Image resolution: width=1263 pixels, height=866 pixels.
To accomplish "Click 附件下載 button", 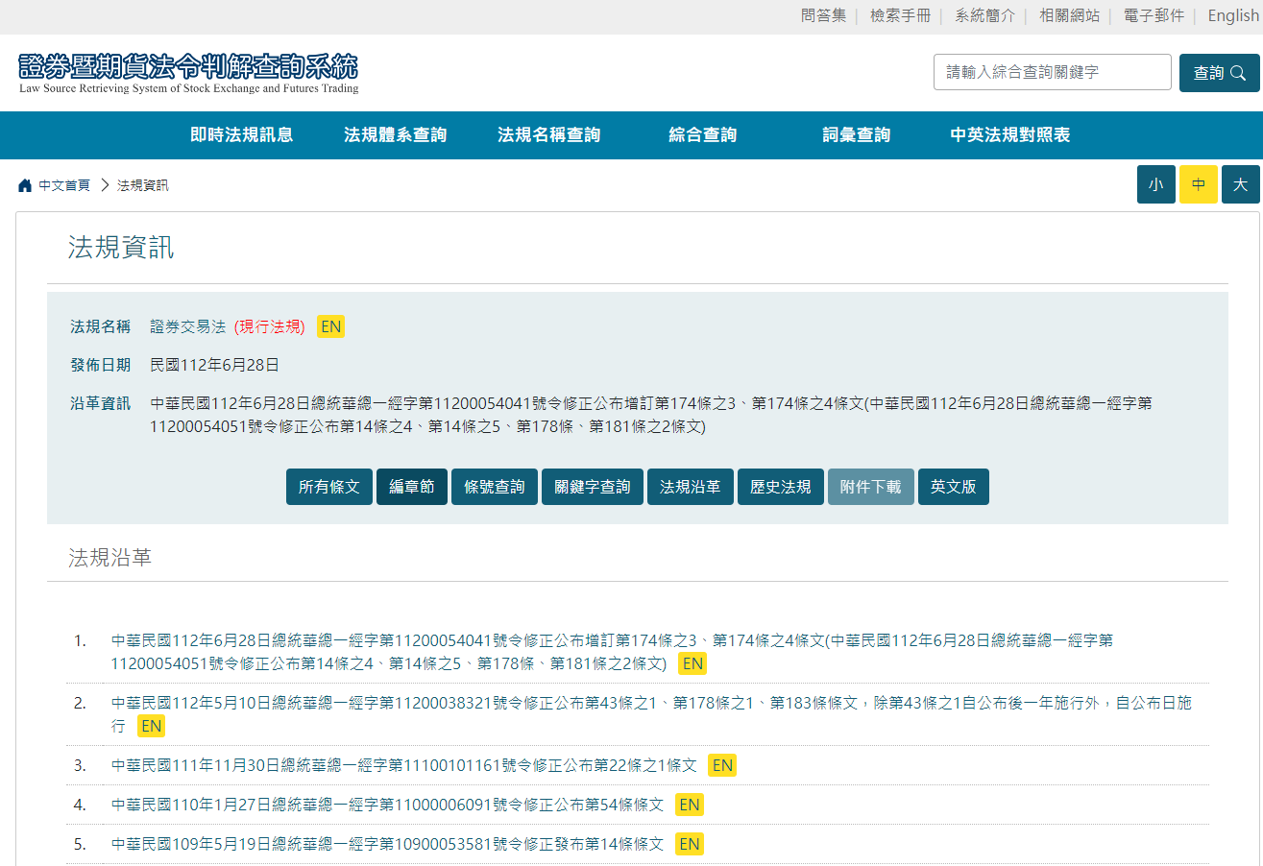I will coord(871,487).
